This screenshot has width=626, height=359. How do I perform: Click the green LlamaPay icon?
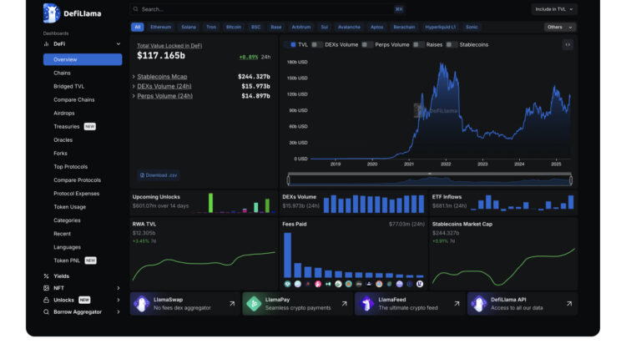pyautogui.click(x=254, y=303)
